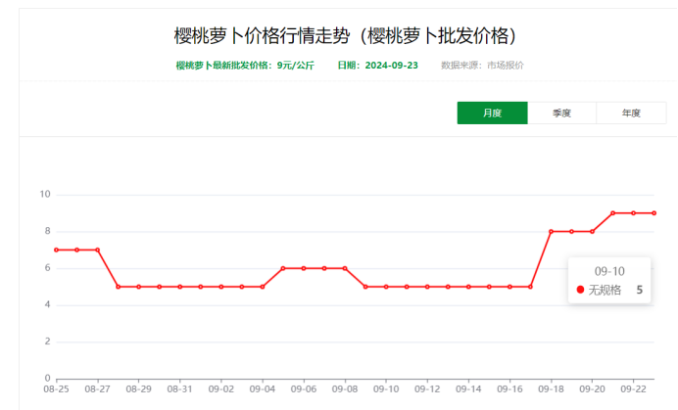Click the x-axis label 09-10
The height and width of the screenshot is (410, 678).
click(x=386, y=389)
